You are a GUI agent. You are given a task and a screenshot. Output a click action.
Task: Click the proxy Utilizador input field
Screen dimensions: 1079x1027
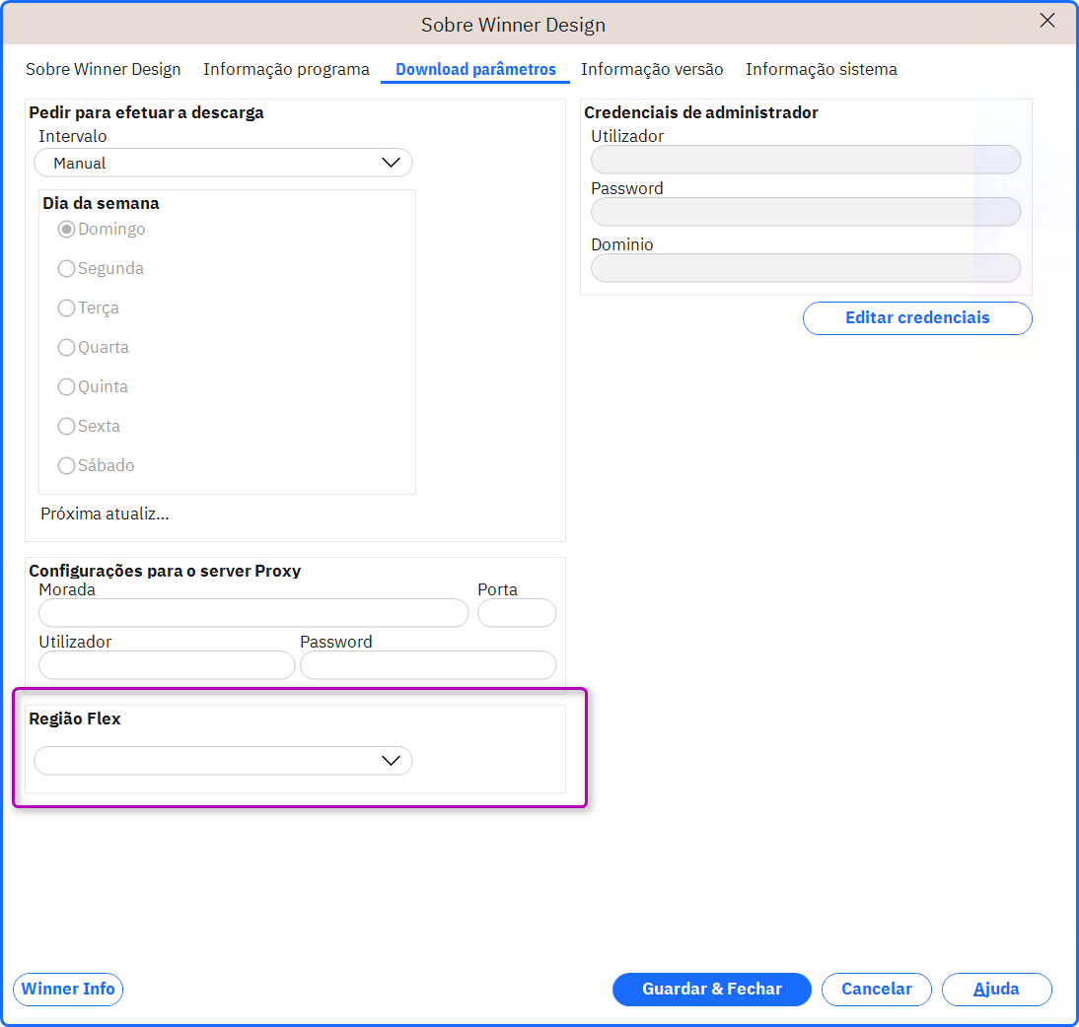(167, 665)
